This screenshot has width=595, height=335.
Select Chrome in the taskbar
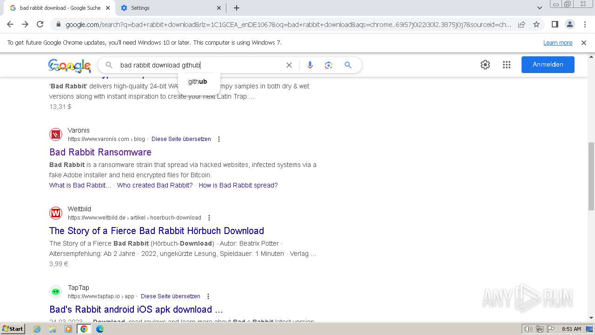[84, 329]
